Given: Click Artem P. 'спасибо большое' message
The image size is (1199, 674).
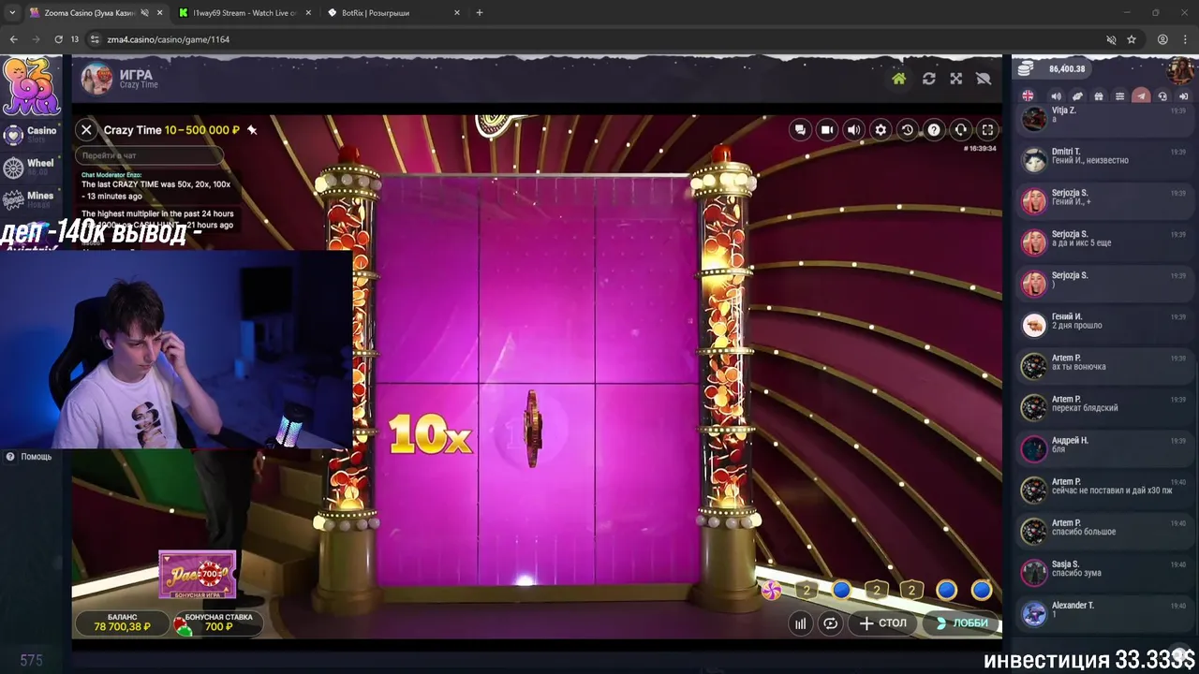Looking at the screenshot, I should 1103,531.
